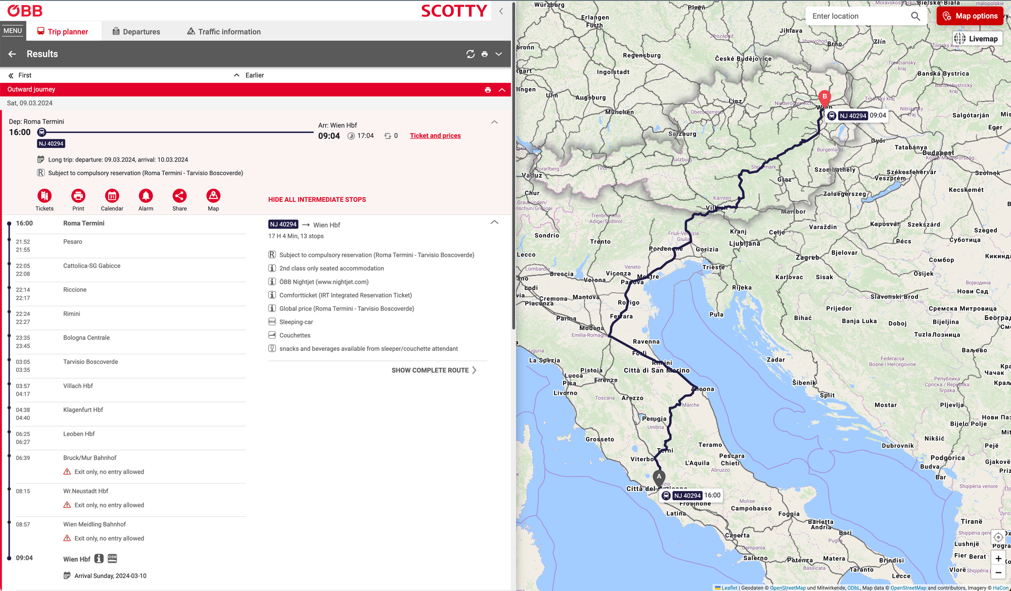Expand the Results header dropdown chevron
The image size is (1011, 591).
click(499, 54)
